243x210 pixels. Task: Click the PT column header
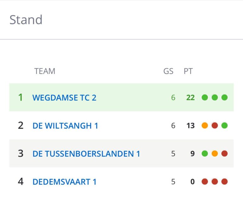coord(188,71)
